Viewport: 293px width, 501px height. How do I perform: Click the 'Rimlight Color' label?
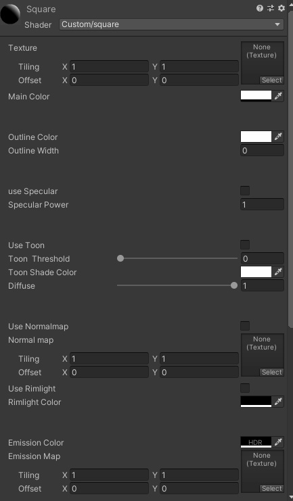click(35, 402)
